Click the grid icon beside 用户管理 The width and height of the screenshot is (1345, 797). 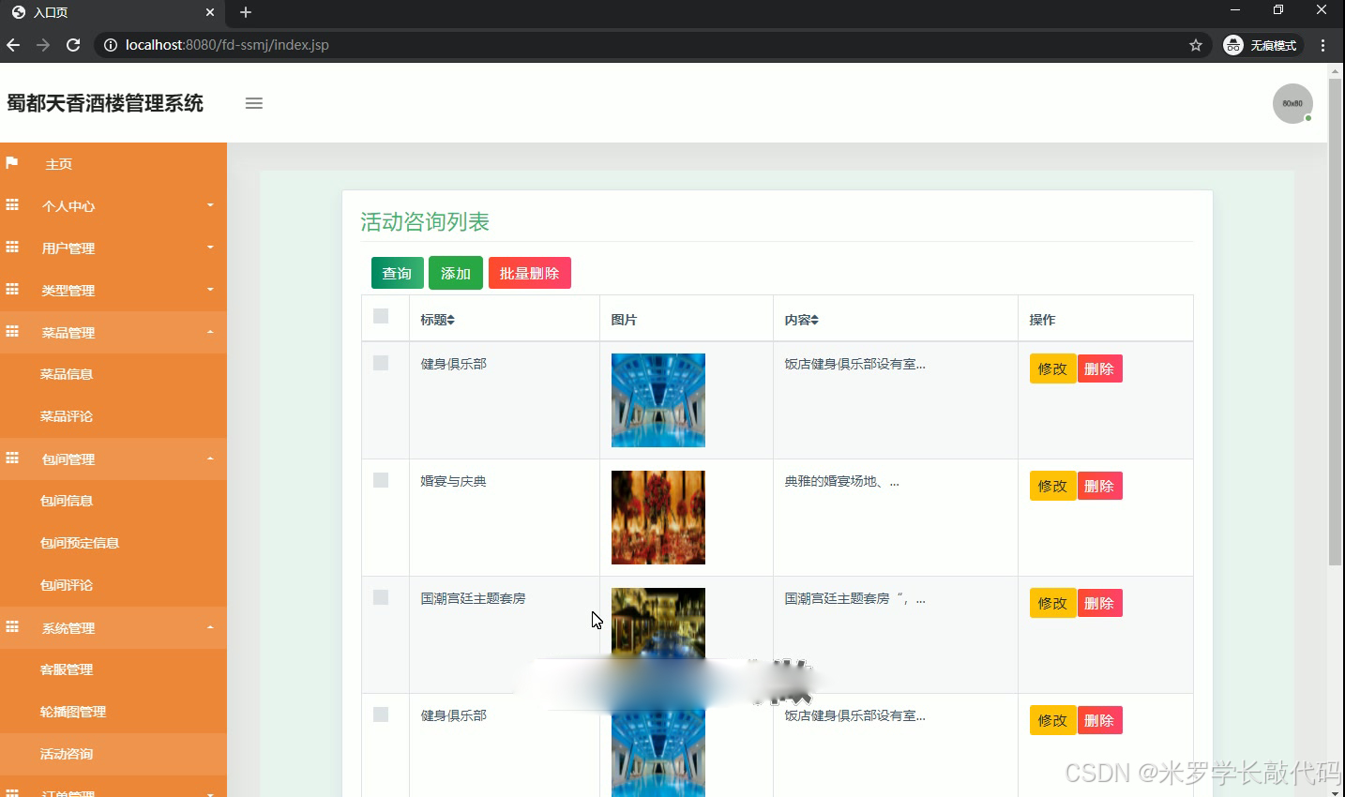[11, 248]
